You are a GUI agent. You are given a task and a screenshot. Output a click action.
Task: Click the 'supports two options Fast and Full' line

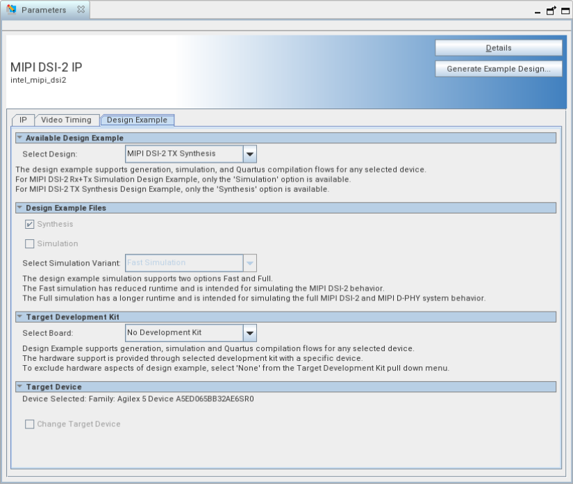pos(147,278)
